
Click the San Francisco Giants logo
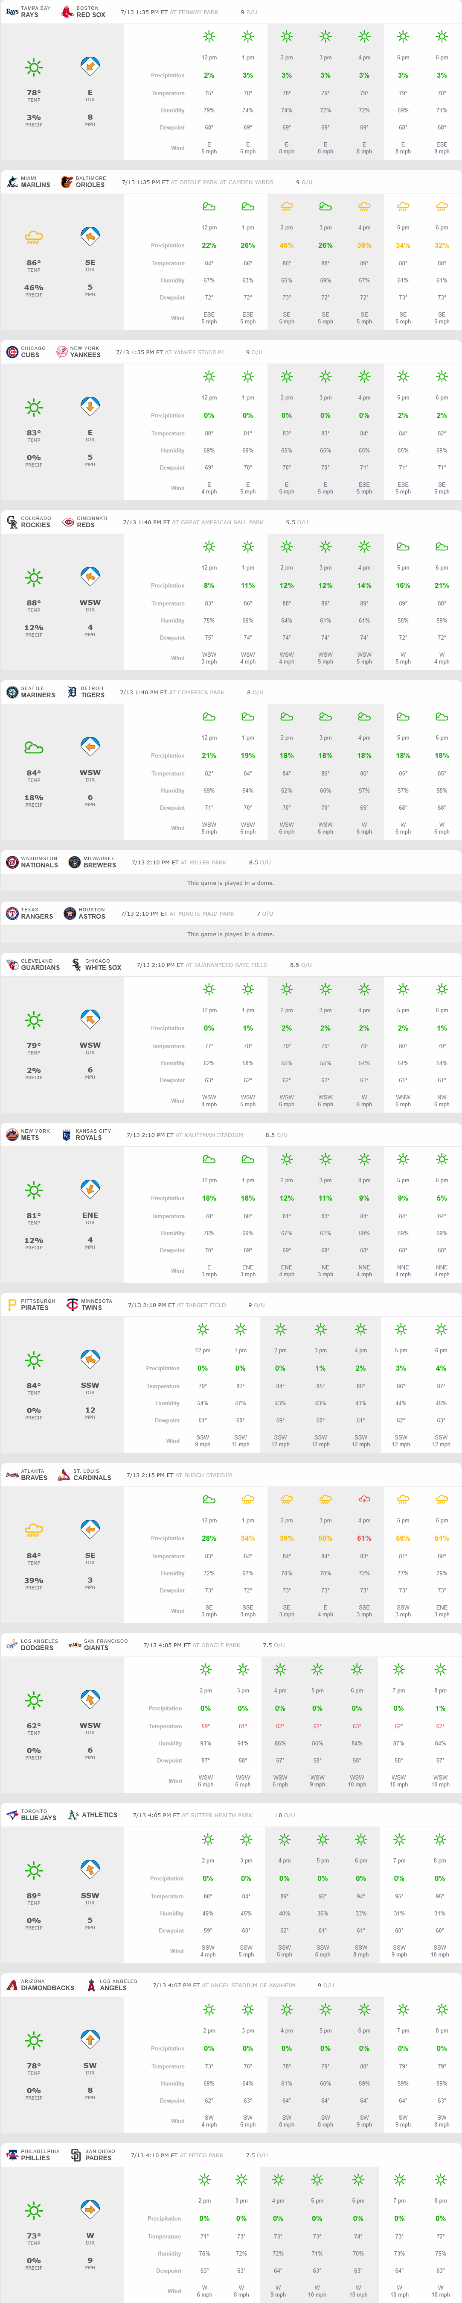pyautogui.click(x=75, y=1645)
